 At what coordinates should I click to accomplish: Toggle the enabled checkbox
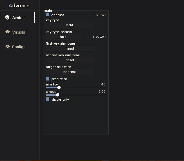point(48,15)
